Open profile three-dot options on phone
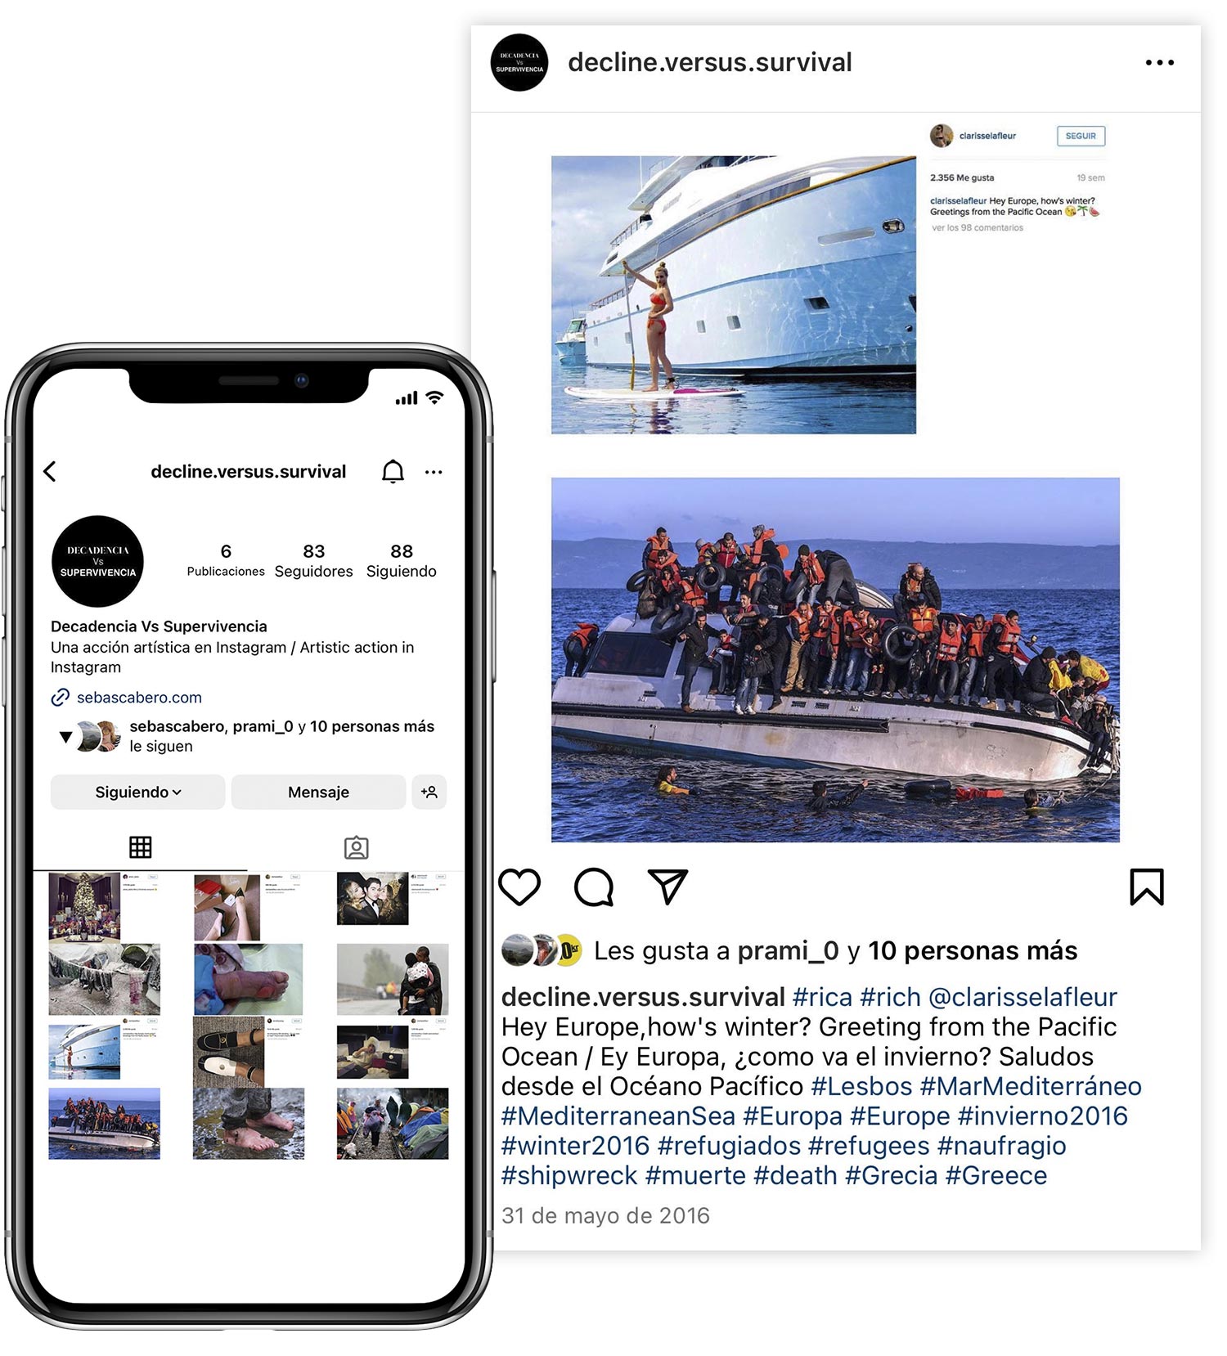The image size is (1227, 1356). point(434,472)
